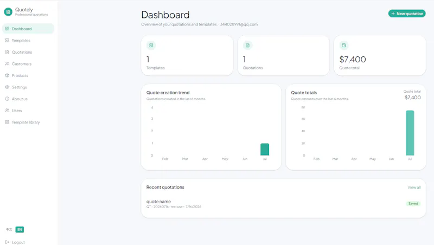434x245 pixels.
Task: Click the Template library icon in sidebar
Action: point(7,122)
